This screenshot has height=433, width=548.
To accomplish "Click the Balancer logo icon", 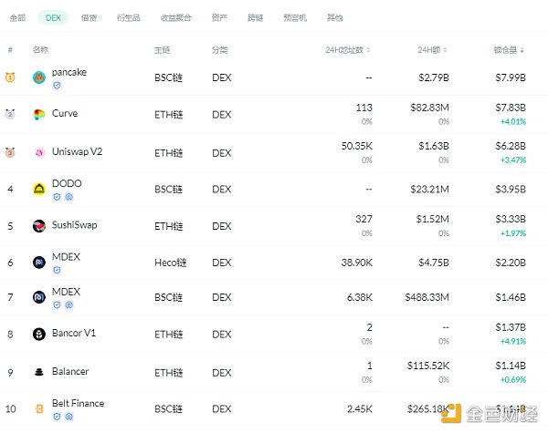I will (39, 372).
